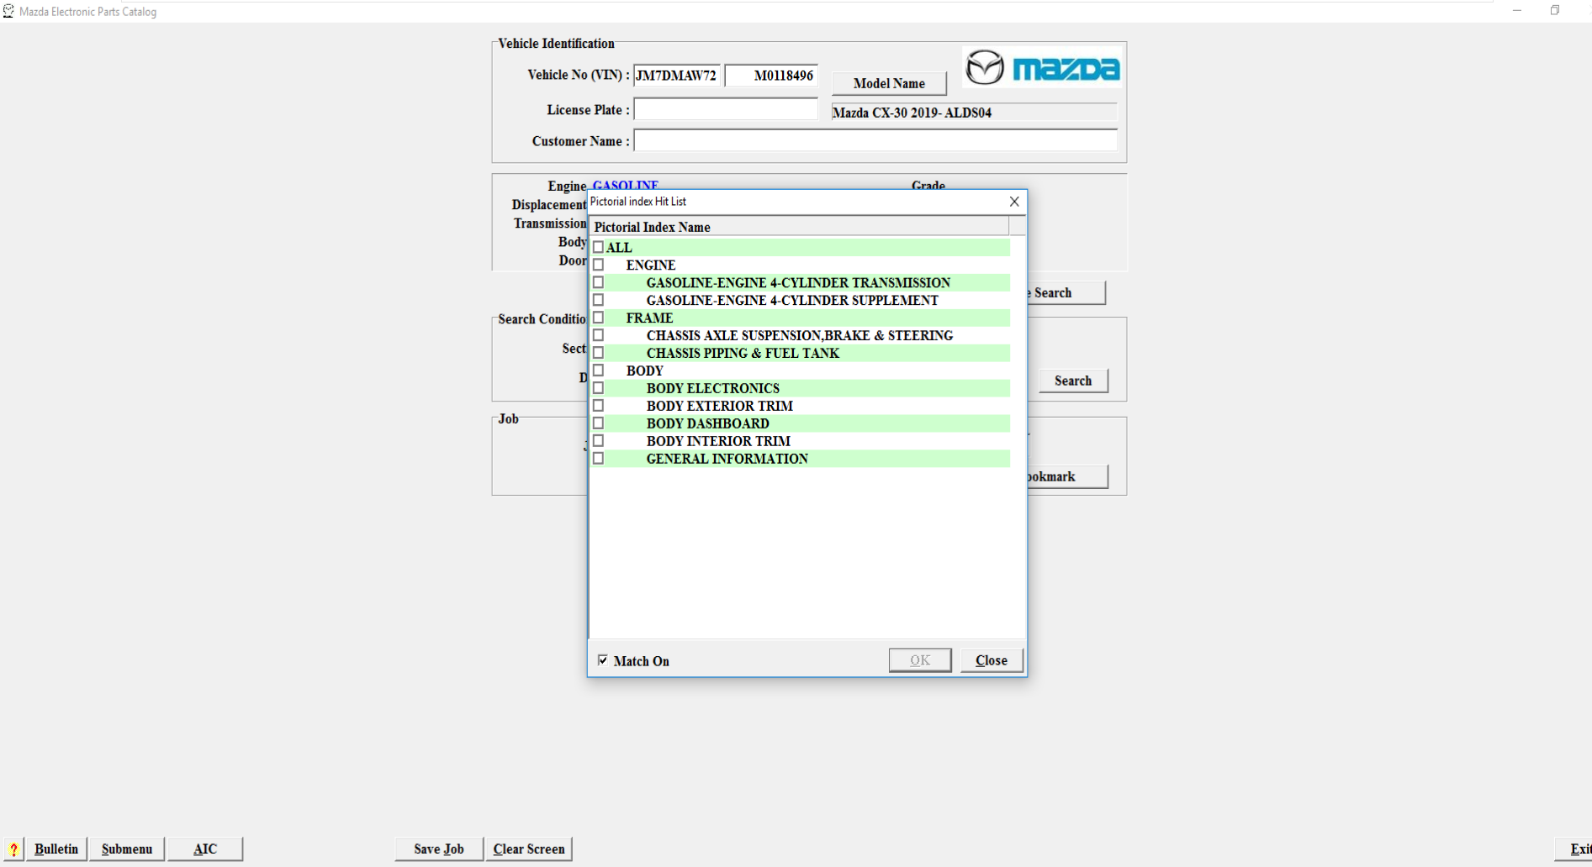Tick CHASSIS PIPING & FUEL TANK checkbox
This screenshot has height=867, width=1592.
point(599,353)
